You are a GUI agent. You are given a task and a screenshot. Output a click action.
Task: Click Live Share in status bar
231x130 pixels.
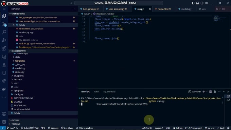(67, 128)
